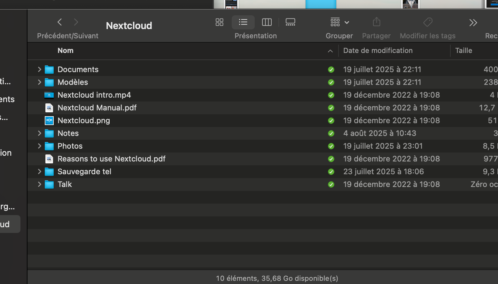Select the Nextcloud Manual.pdf file
This screenshot has height=284, width=498.
pos(97,108)
